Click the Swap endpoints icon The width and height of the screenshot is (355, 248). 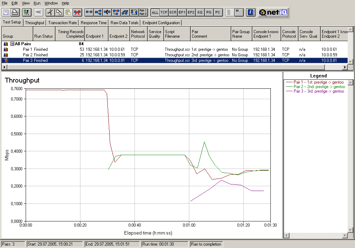coord(134,12)
